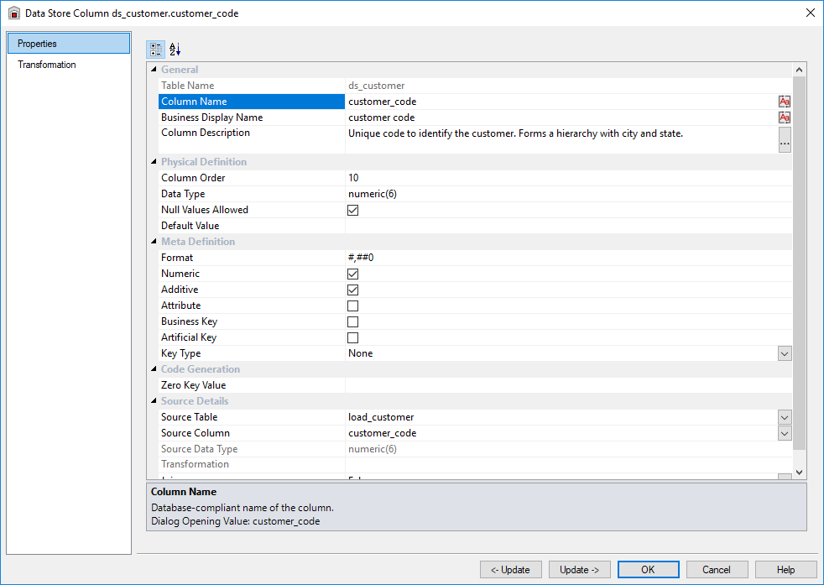The width and height of the screenshot is (824, 585).
Task: Uncheck the Numeric checkbox
Action: 353,274
